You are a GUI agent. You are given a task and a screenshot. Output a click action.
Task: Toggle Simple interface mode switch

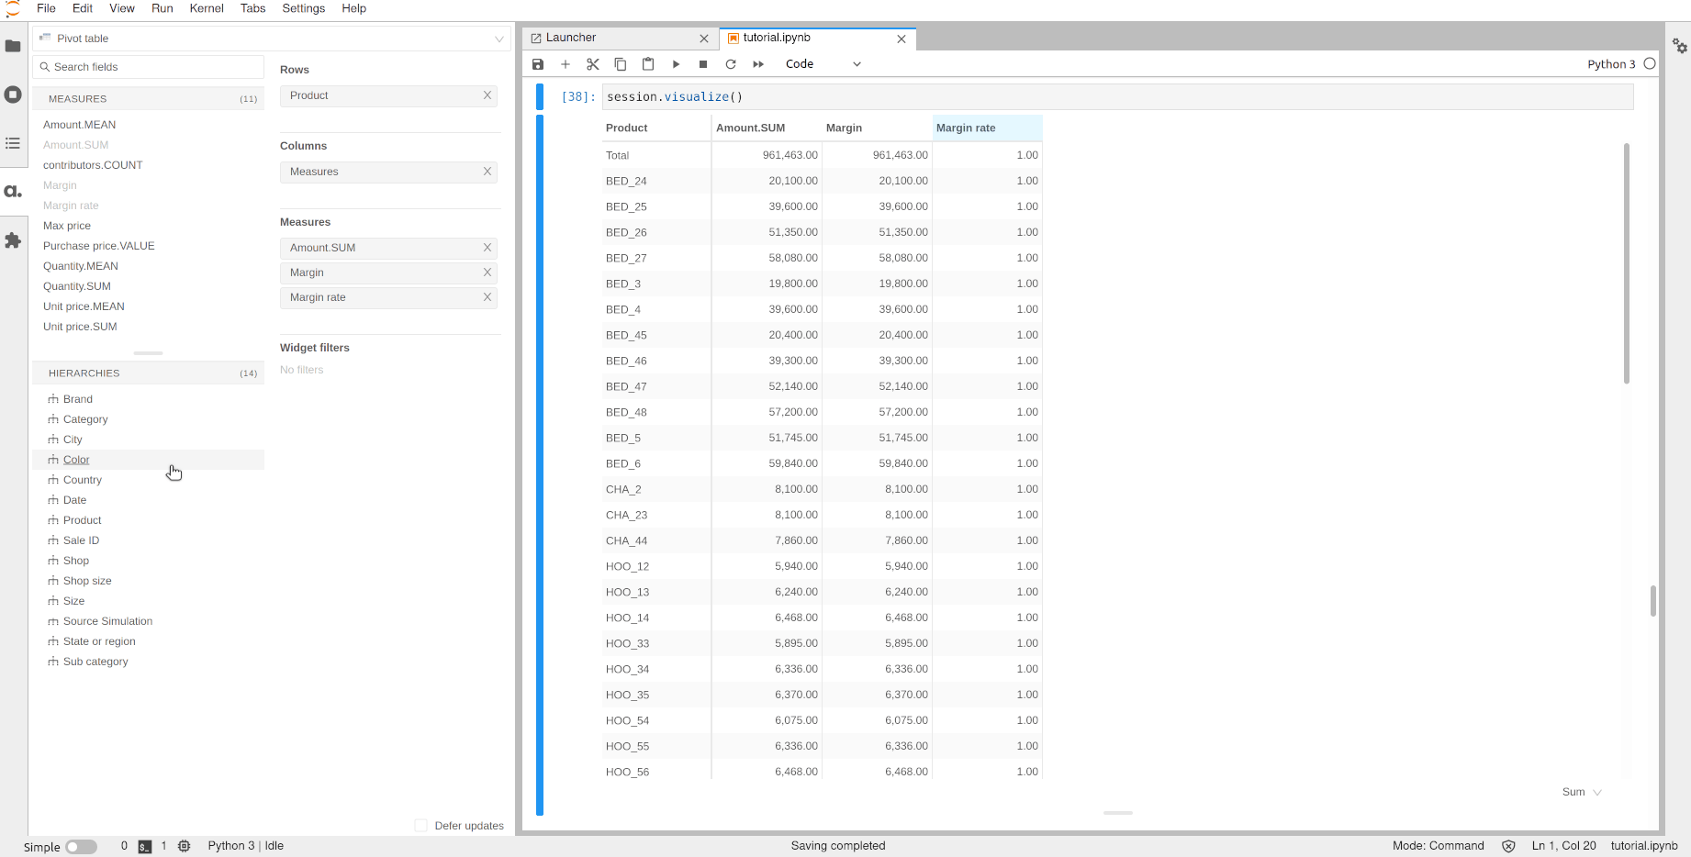[x=81, y=846]
